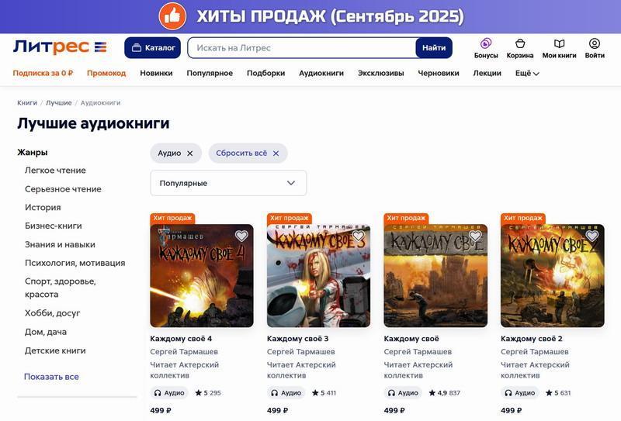Open the first Каждому своё cover thumbnail

pyautogui.click(x=435, y=275)
